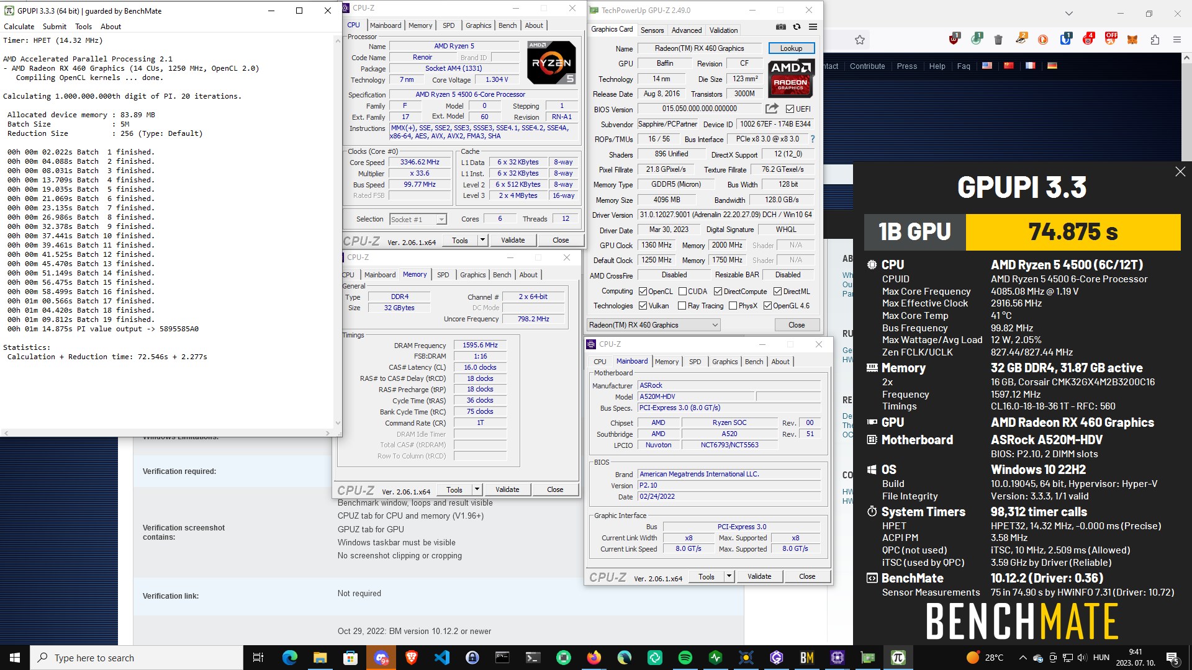
Task: Click the Contribute link on the website
Action: [x=867, y=66]
